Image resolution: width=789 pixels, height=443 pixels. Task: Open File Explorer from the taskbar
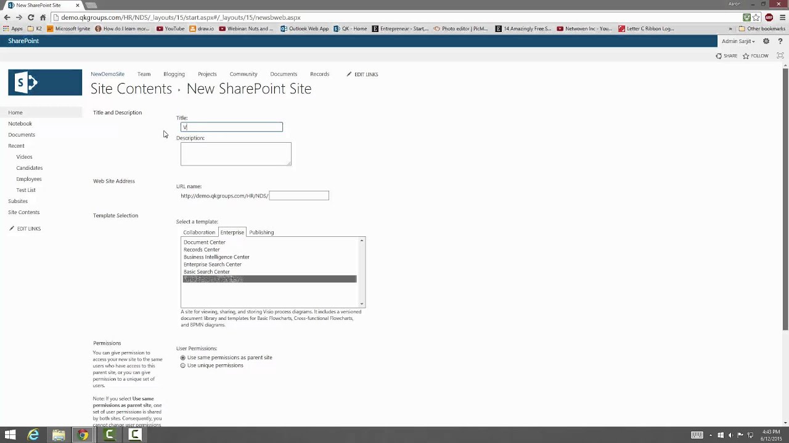[x=59, y=435]
